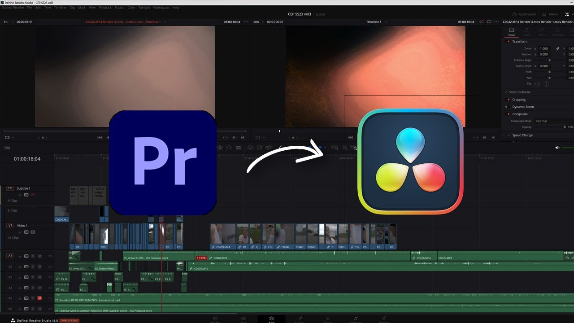The width and height of the screenshot is (574, 323).
Task: Click the timeline timecode 01:00:18:04 display
Action: pyautogui.click(x=27, y=159)
